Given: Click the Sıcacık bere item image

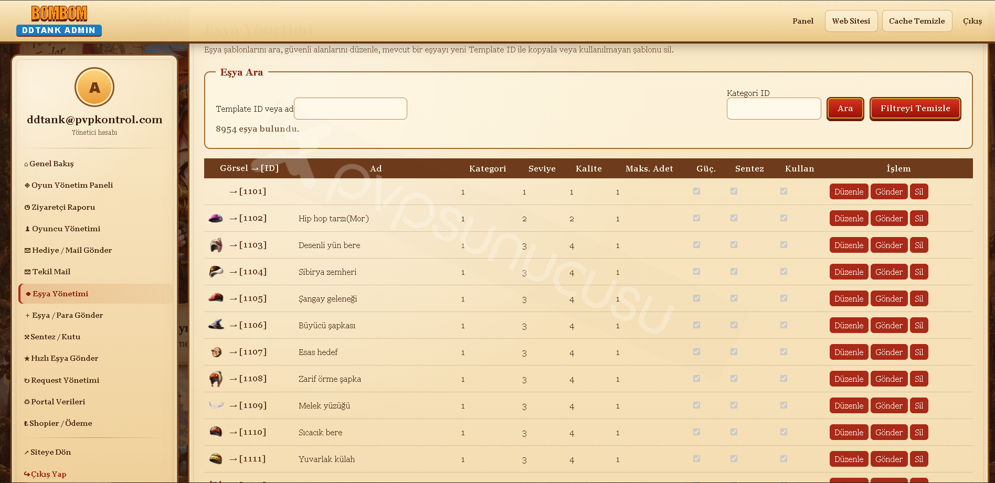Looking at the screenshot, I should click(216, 432).
